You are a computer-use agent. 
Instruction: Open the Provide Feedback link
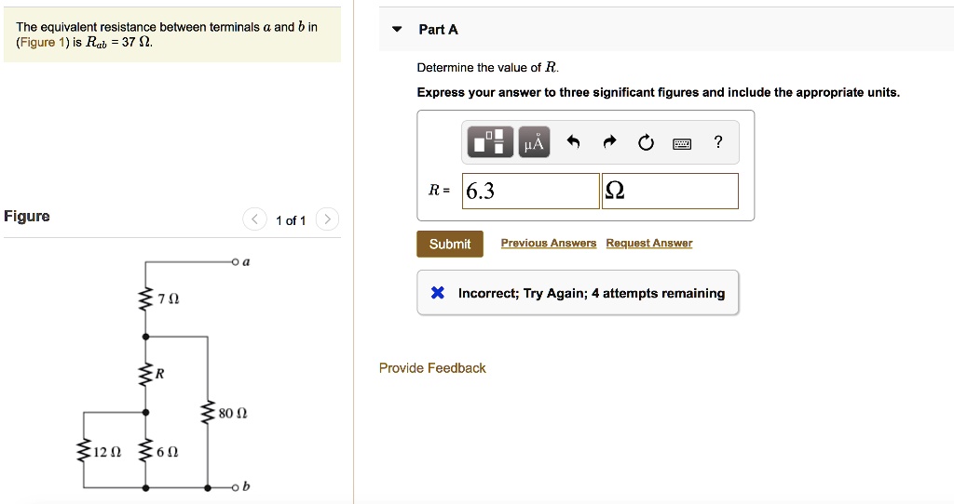point(432,368)
